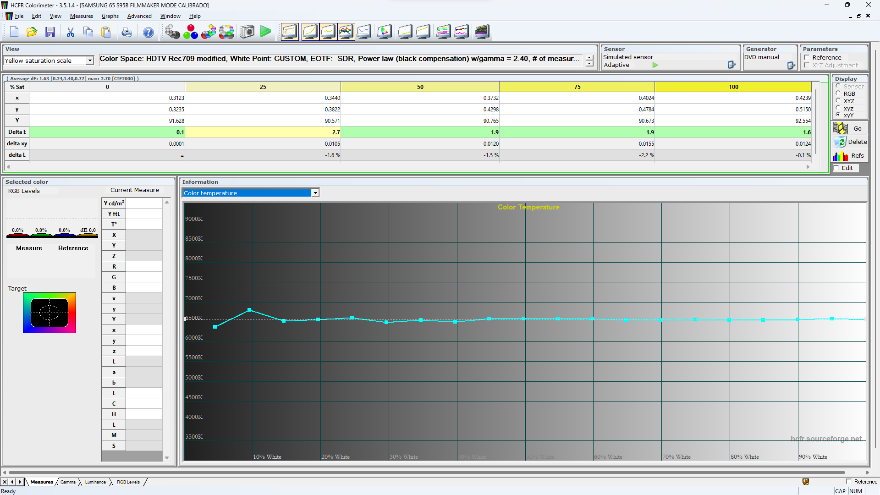This screenshot has height=495, width=880.
Task: Click the color space info stepper up arrow
Action: (589, 58)
